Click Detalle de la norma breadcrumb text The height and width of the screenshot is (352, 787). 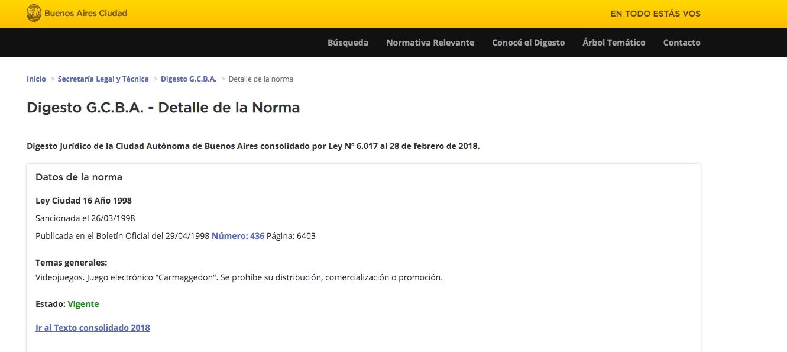coord(261,79)
